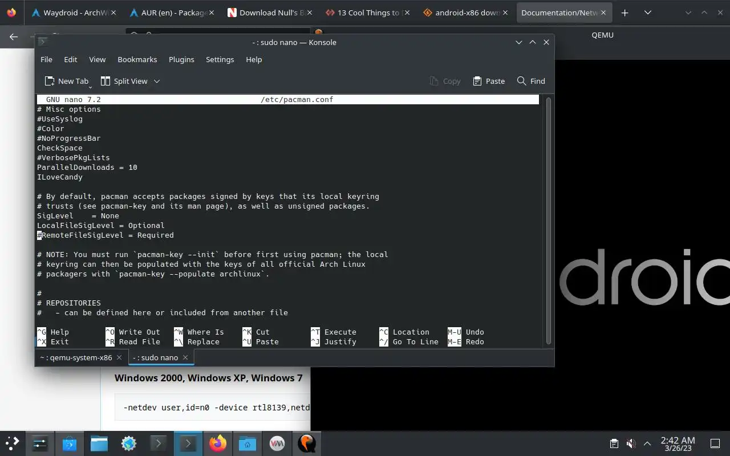Open the clipboard tray icon
The height and width of the screenshot is (456, 730).
click(614, 443)
